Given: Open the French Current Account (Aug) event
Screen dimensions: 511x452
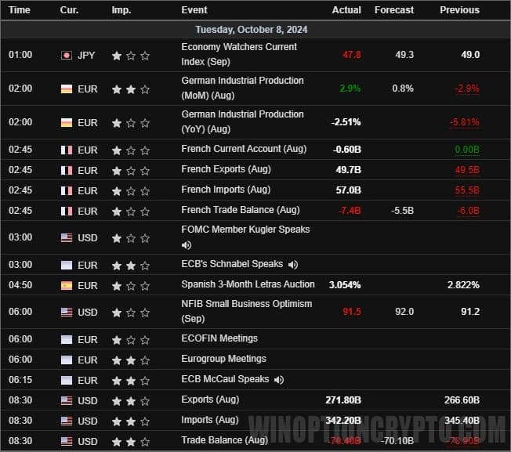Looking at the screenshot, I should [244, 149].
